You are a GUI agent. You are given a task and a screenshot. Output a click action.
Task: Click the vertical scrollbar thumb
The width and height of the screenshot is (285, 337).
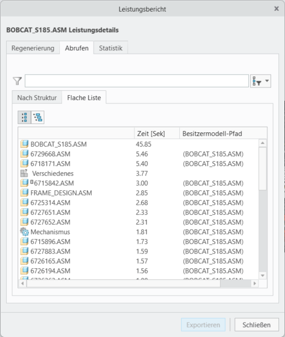tap(262, 168)
